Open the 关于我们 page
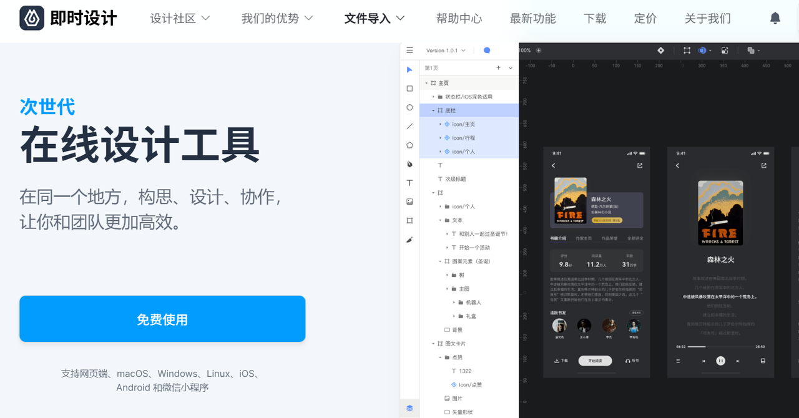Viewport: 799px width, 418px height. coord(707,19)
